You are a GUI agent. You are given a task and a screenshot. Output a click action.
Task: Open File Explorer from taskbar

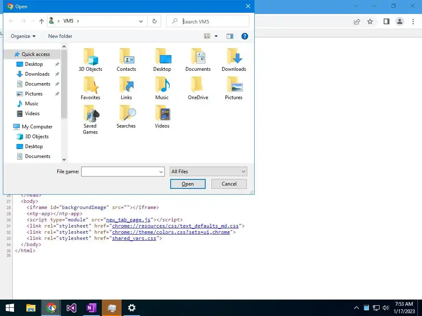[31, 308]
